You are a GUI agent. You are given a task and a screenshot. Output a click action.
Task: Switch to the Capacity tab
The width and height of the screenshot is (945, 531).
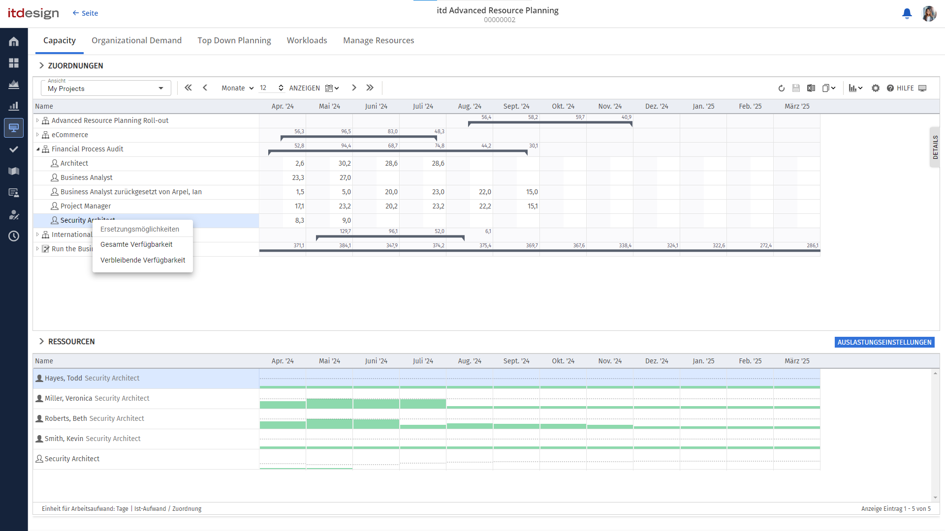click(x=60, y=40)
